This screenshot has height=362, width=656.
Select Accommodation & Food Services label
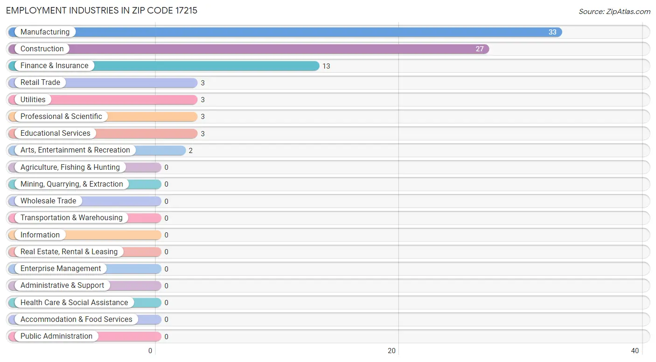(77, 319)
